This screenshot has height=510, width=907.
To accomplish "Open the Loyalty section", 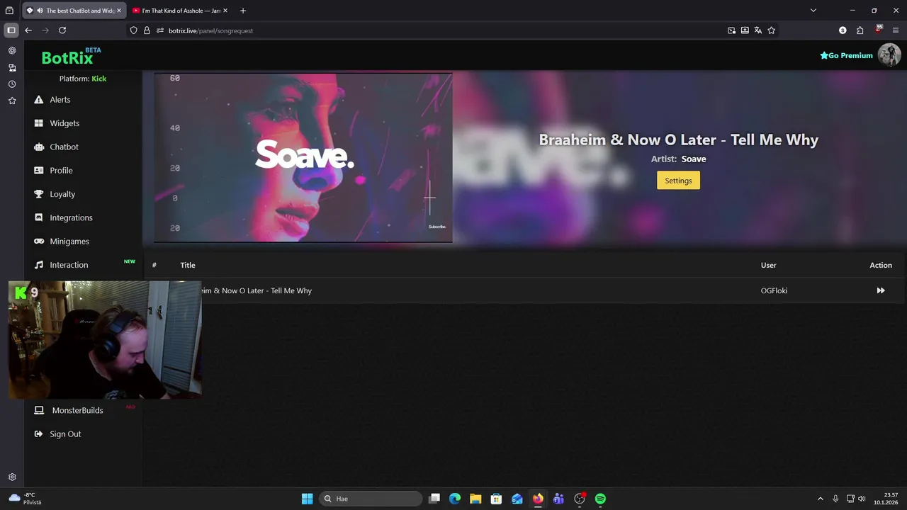I will [62, 194].
